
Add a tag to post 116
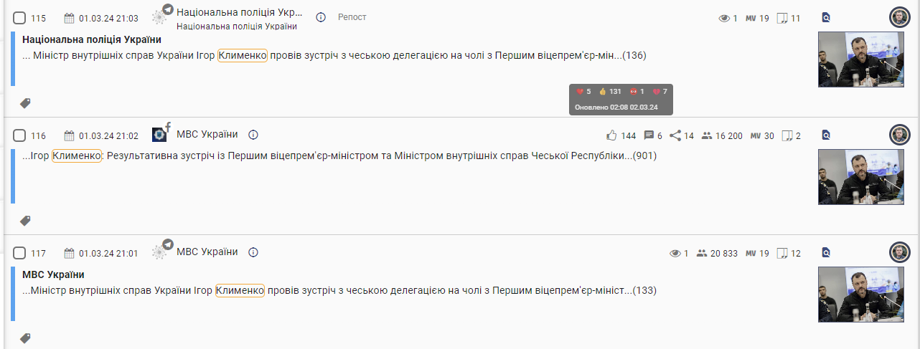point(25,221)
